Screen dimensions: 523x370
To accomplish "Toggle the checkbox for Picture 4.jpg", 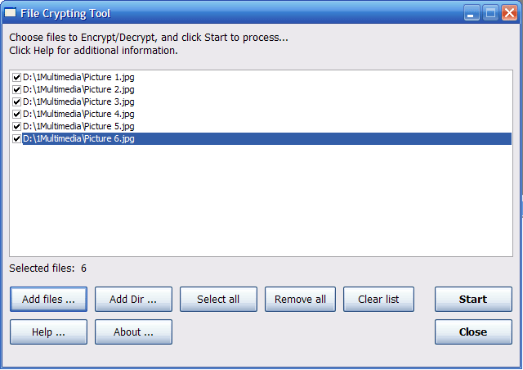I will (x=16, y=114).
